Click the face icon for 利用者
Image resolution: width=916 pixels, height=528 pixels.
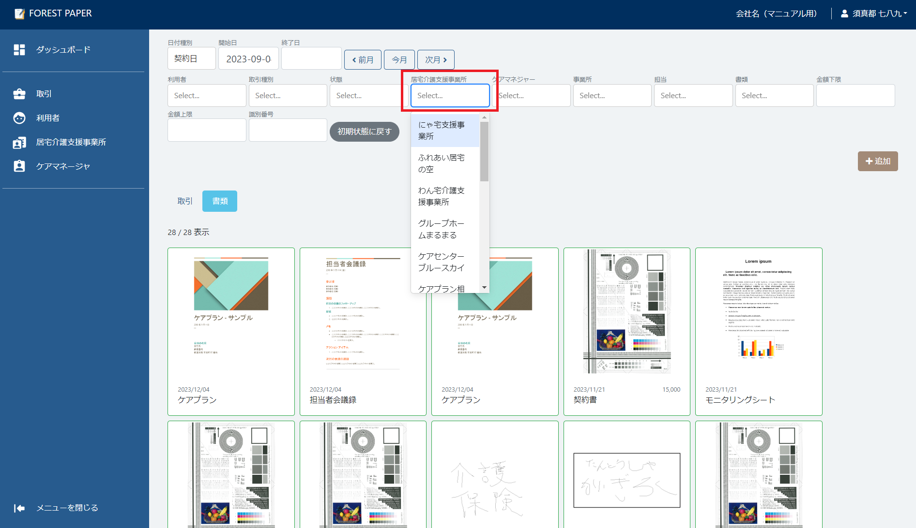(19, 118)
